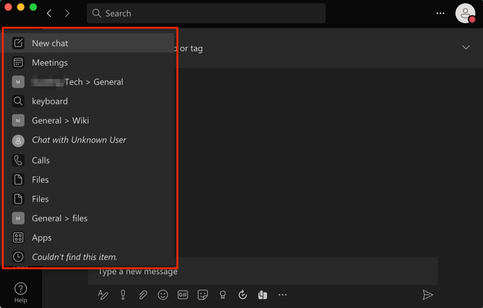Choose Meetings in the history list

(x=50, y=62)
